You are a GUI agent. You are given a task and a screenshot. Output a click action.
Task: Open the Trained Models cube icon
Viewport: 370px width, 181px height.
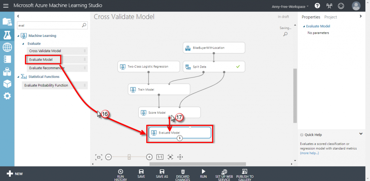pyautogui.click(x=7, y=84)
